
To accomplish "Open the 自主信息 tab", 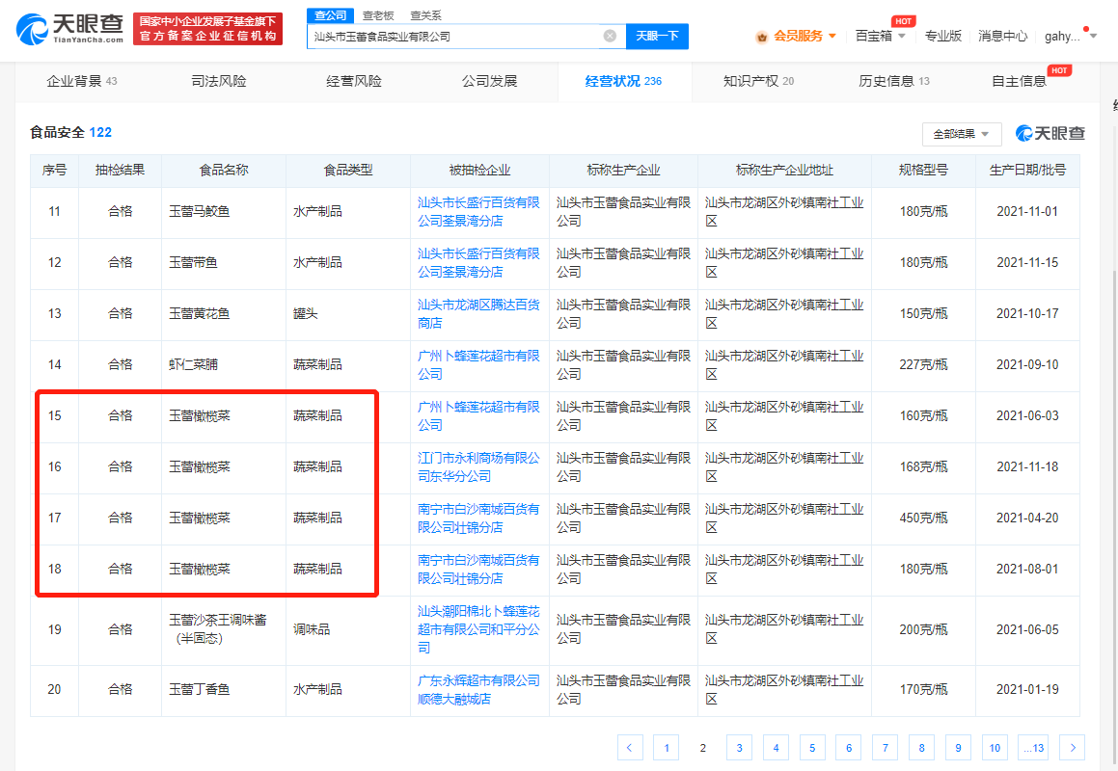I will [1020, 81].
